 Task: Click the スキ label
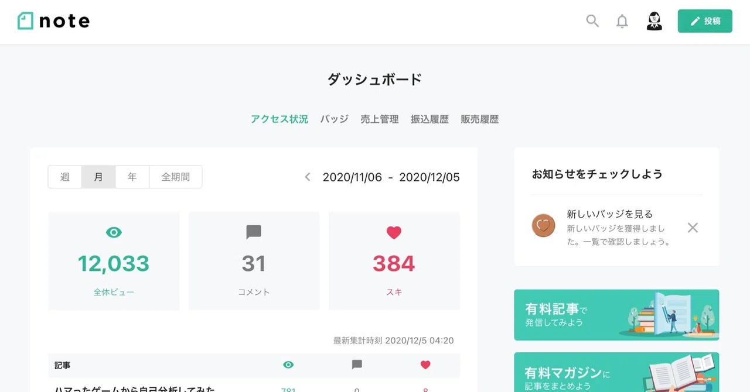394,292
